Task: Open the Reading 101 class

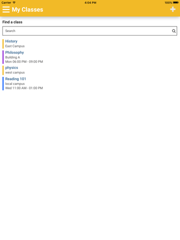Action: tap(15, 79)
